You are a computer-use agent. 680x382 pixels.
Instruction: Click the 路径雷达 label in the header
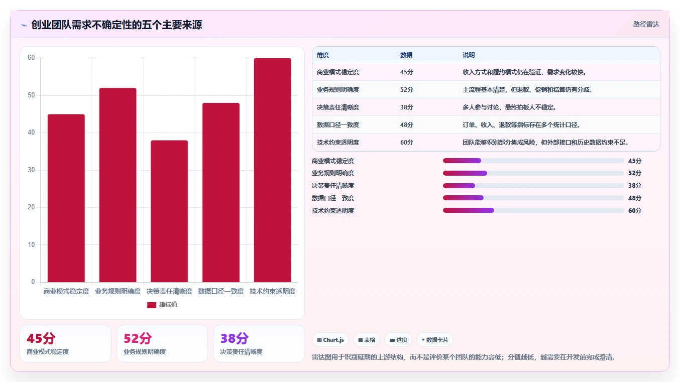(x=646, y=24)
